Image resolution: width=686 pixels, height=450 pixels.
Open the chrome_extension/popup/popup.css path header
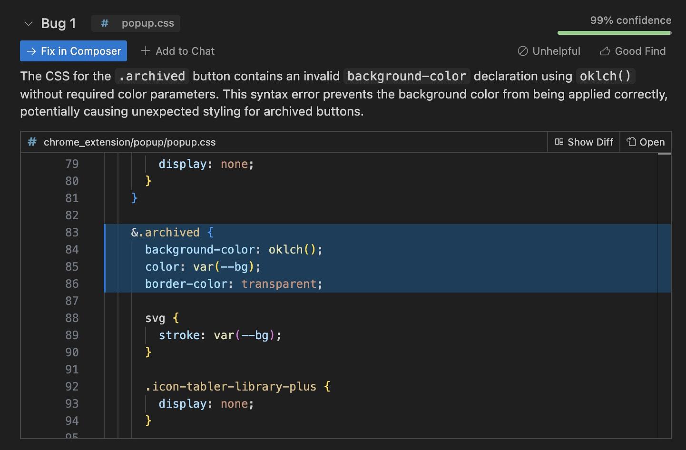[129, 142]
